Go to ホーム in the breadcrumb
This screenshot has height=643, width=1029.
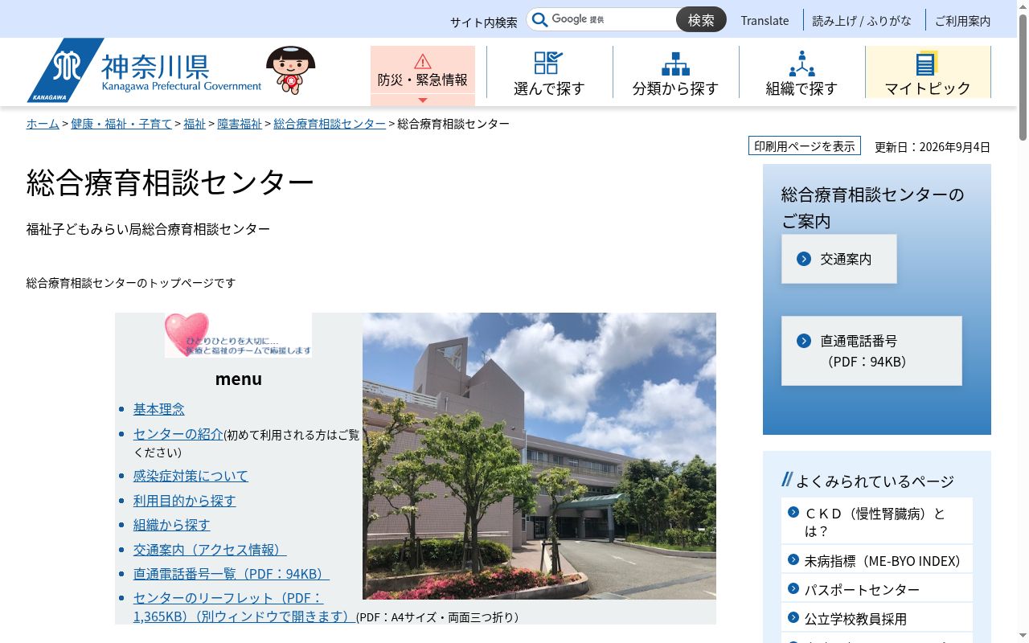43,124
